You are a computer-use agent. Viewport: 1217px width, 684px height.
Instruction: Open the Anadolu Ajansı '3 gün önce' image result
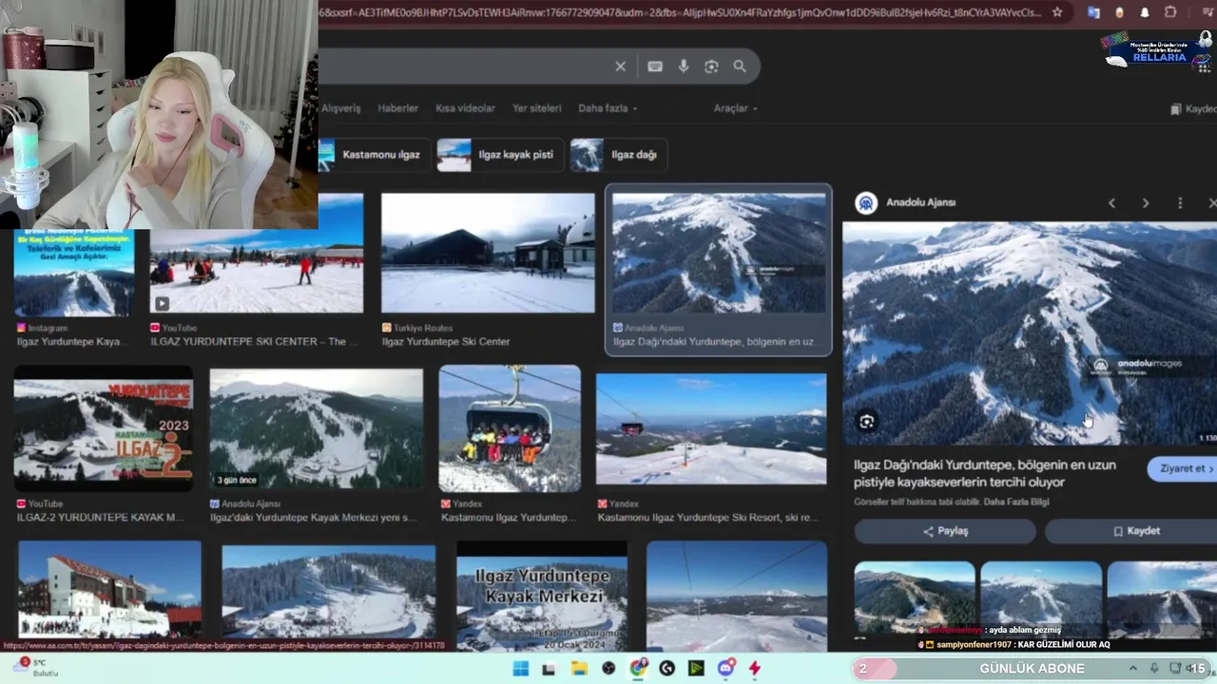tap(317, 429)
